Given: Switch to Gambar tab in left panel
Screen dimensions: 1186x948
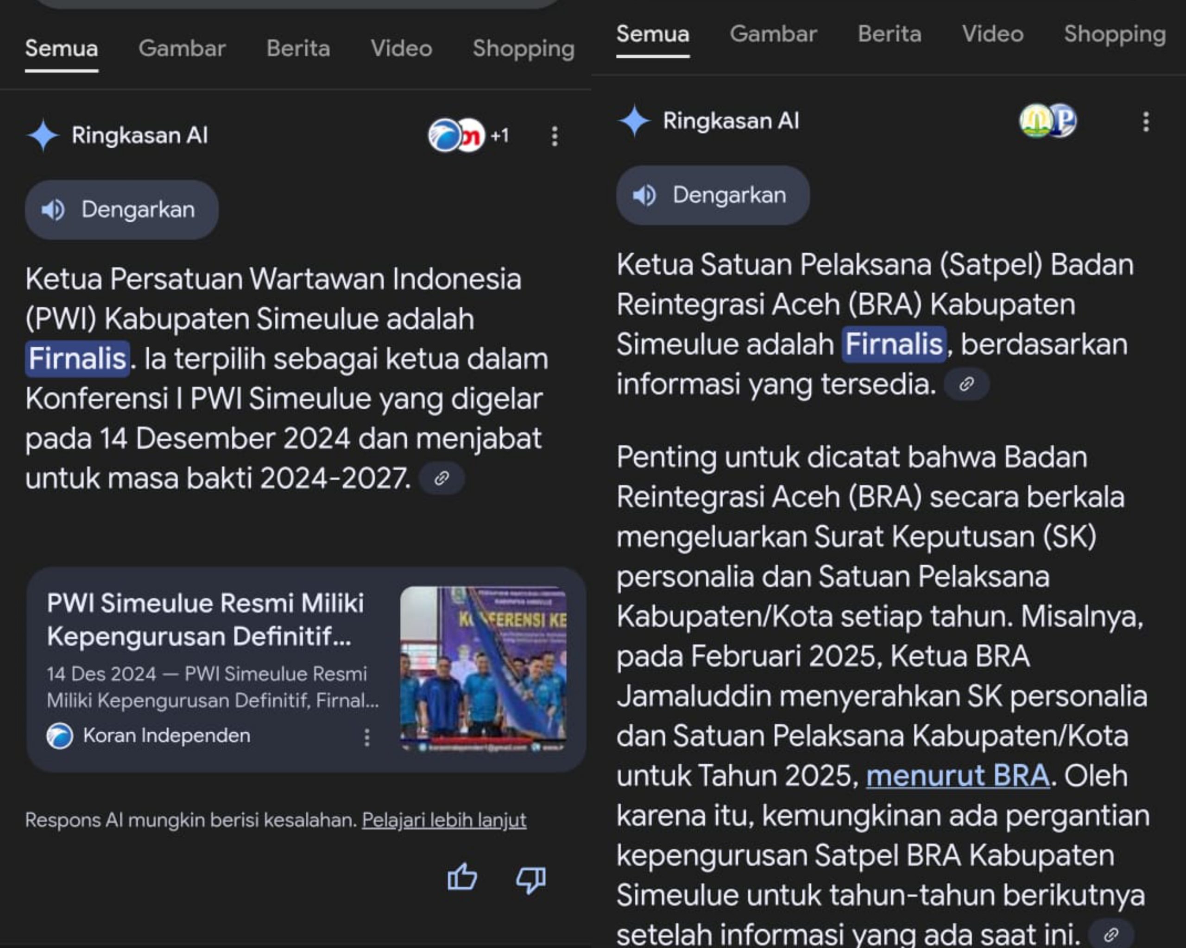Looking at the screenshot, I should pos(182,48).
